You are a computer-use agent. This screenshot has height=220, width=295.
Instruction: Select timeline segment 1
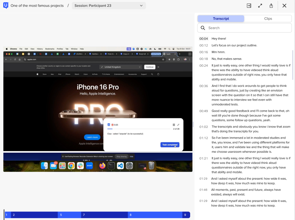8,215
